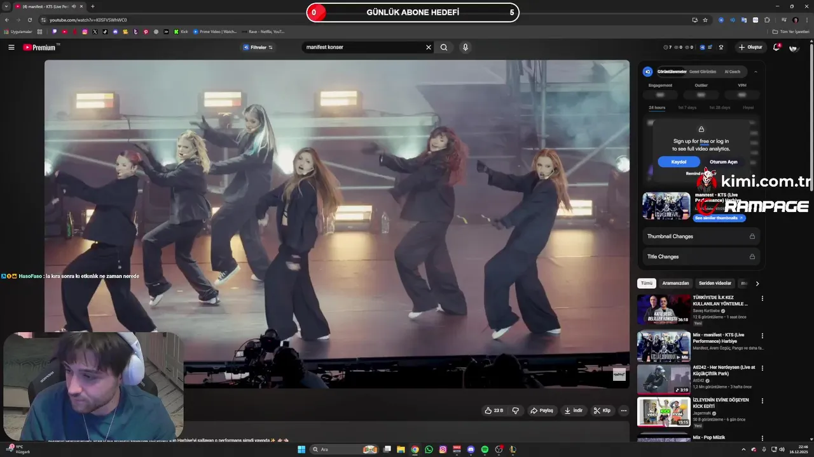Open Spotify from the taskbar
Viewport: 814px width, 457px height.
click(485, 449)
